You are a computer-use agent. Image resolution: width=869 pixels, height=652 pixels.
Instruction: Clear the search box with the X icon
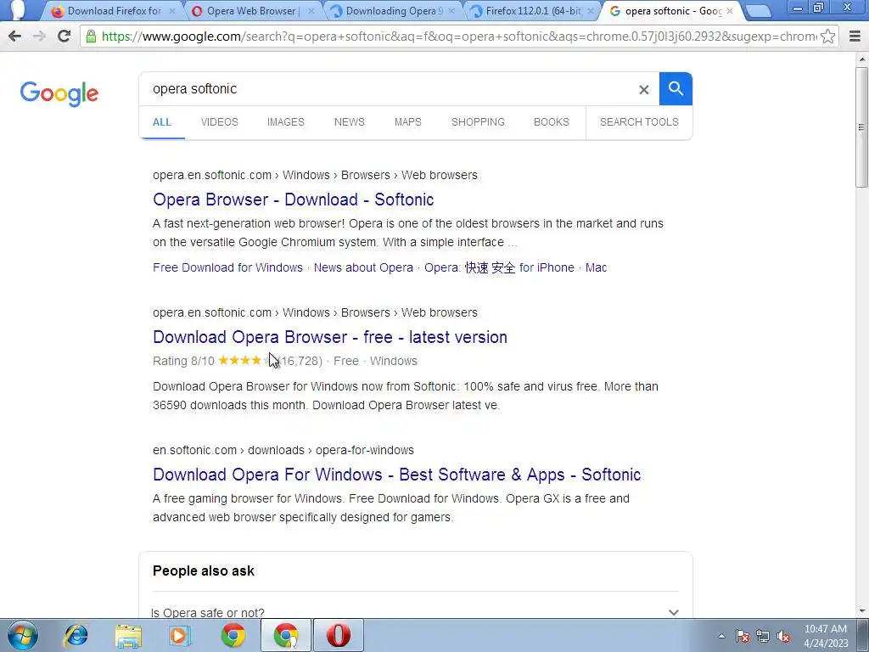coord(643,89)
